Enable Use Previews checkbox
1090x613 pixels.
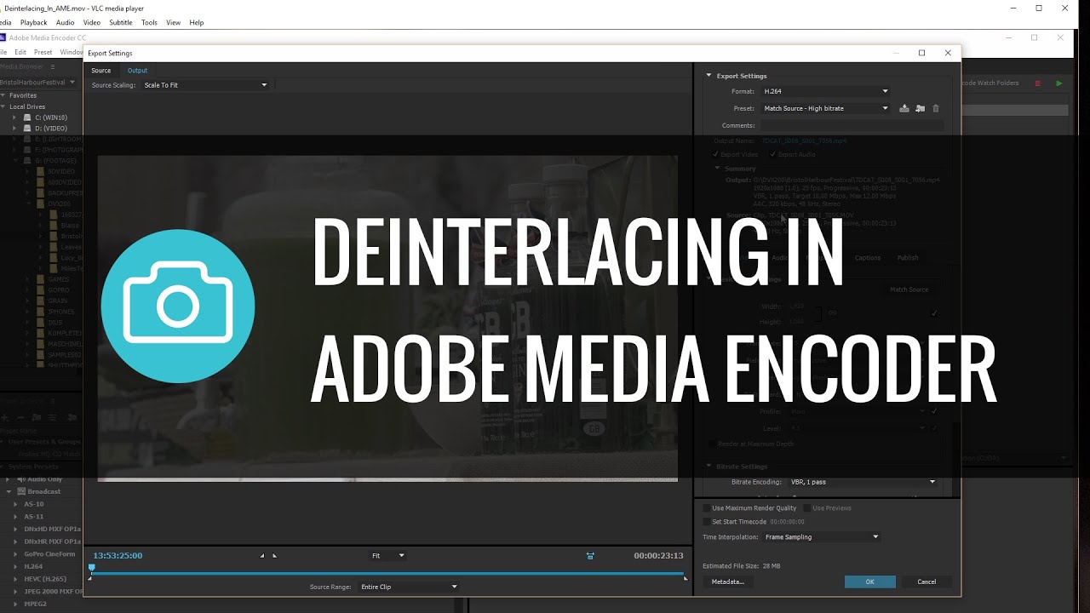point(807,508)
